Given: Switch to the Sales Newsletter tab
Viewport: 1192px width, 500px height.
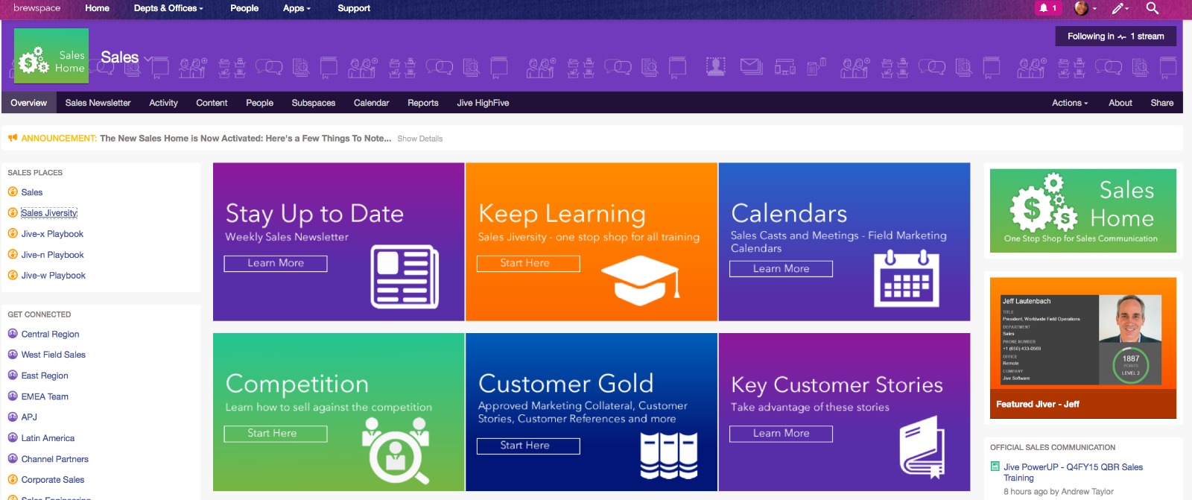Looking at the screenshot, I should [98, 103].
